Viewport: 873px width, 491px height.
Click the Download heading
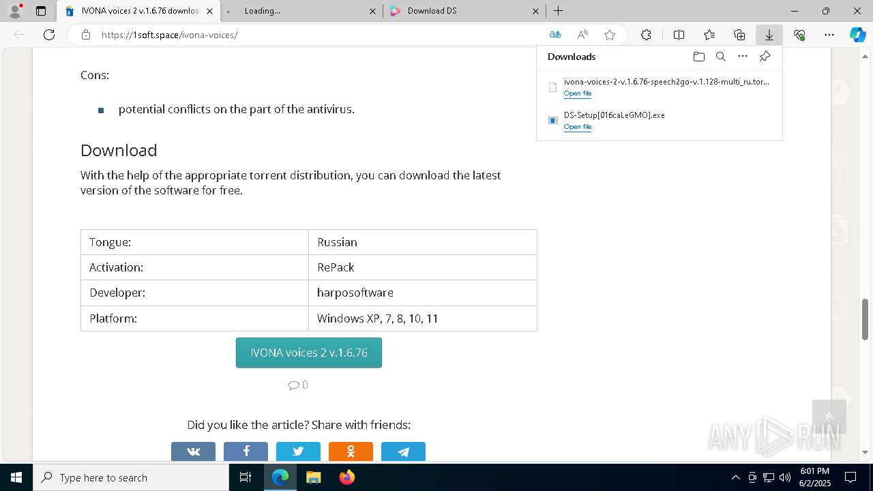click(x=119, y=150)
